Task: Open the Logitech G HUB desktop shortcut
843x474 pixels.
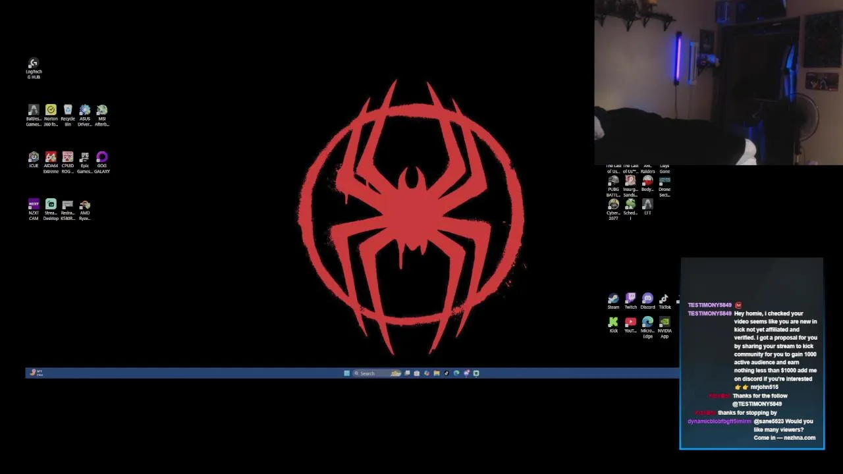Action: click(x=34, y=68)
